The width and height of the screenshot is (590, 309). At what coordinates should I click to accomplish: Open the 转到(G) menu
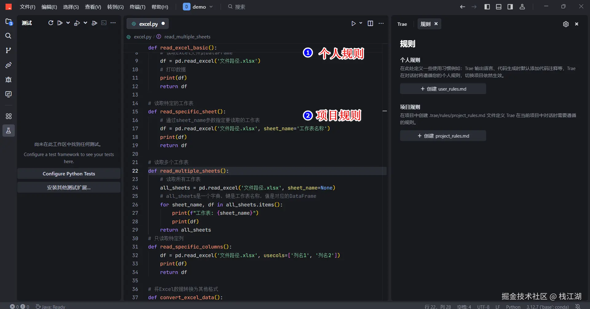(x=115, y=7)
